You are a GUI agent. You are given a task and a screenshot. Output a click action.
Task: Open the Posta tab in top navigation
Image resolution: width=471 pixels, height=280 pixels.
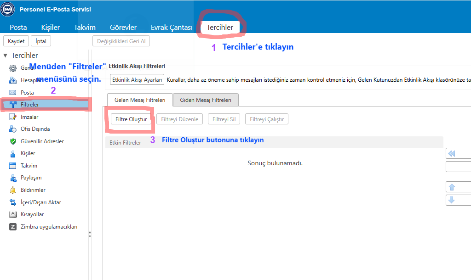click(18, 27)
